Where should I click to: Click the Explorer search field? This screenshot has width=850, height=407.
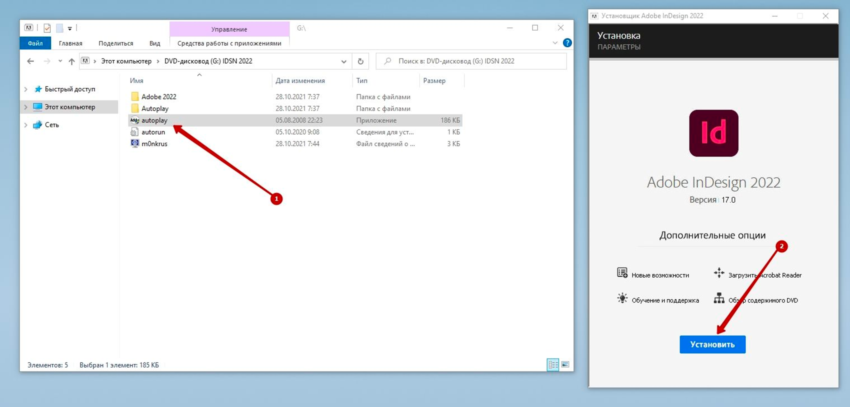tap(471, 61)
